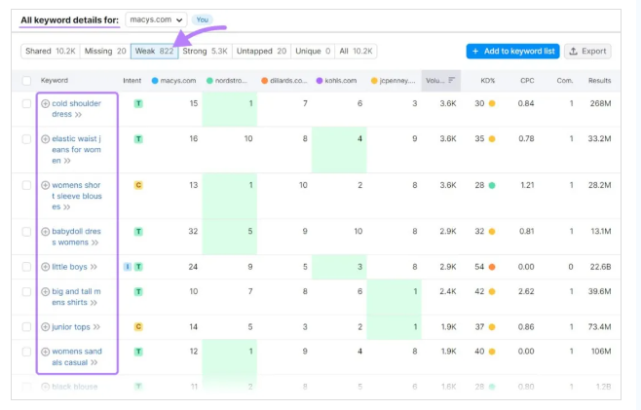Switch to the Shared 10.2K tab
641x410 pixels.
pyautogui.click(x=51, y=51)
